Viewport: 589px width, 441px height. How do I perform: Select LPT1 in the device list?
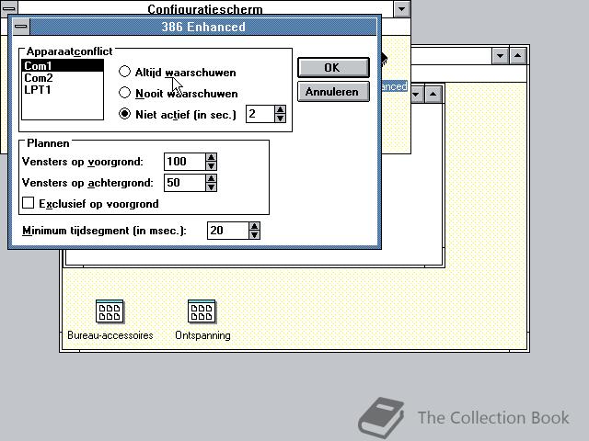(x=63, y=90)
